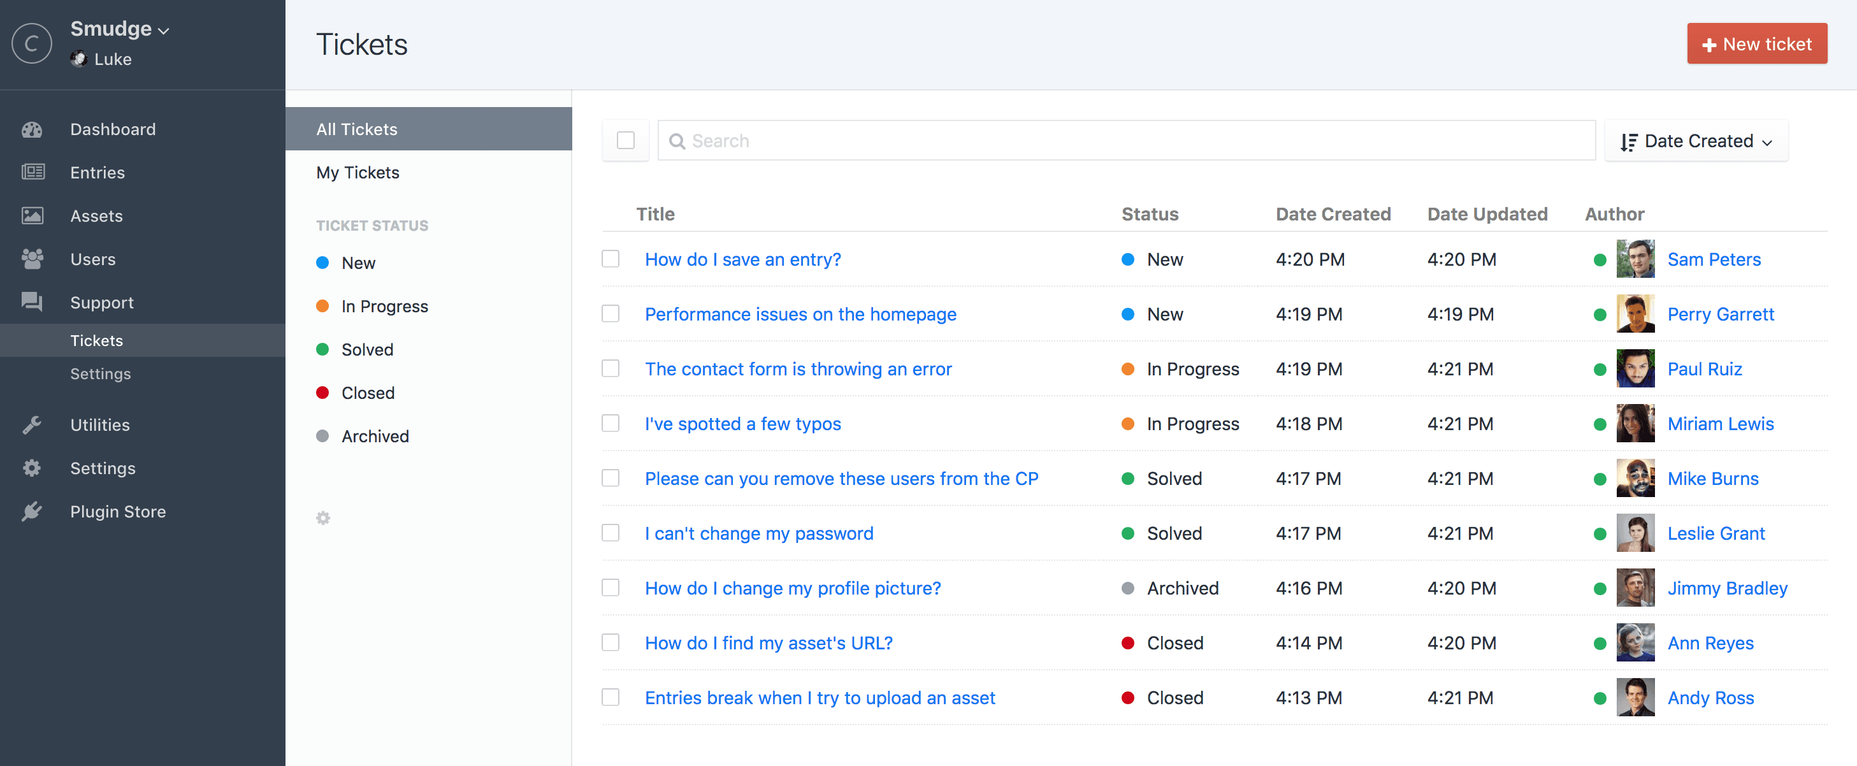Create a New ticket
The width and height of the screenshot is (1857, 766).
coord(1756,44)
